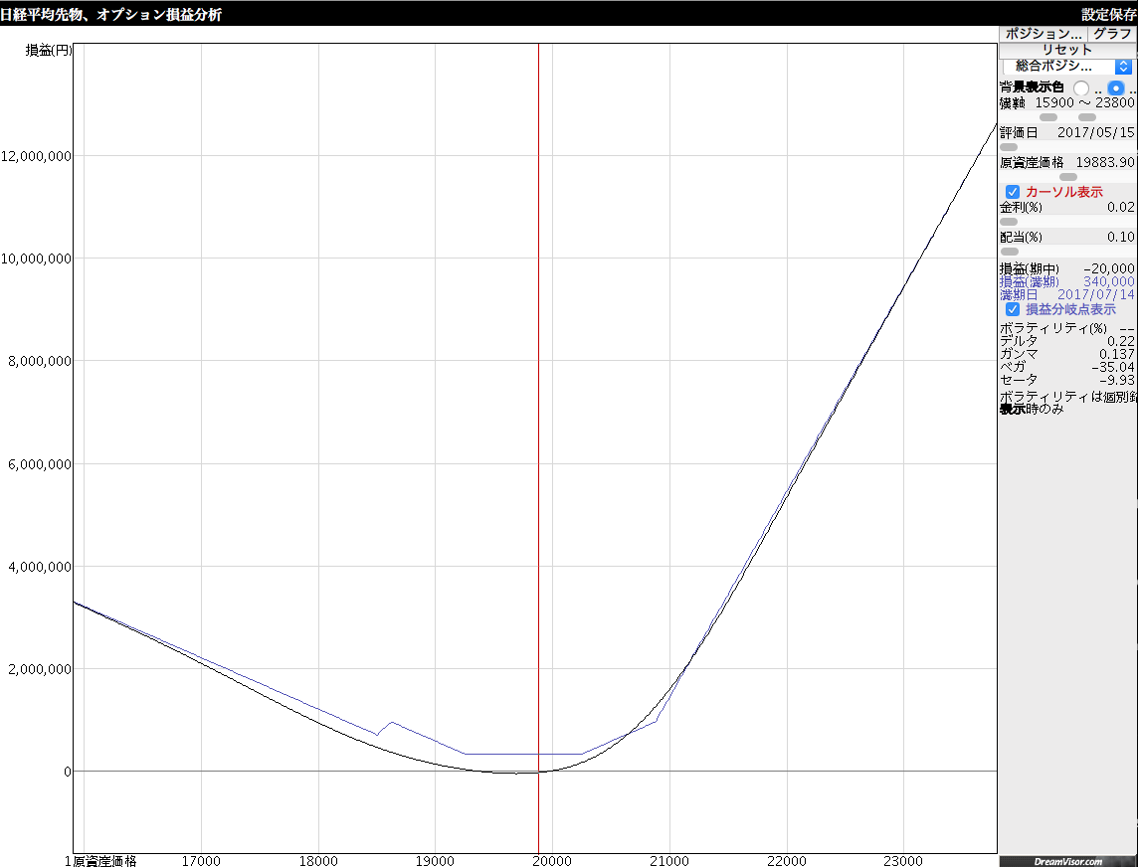This screenshot has width=1138, height=867.
Task: Click the 原資産価格 value 19883.90
Action: pos(1105,162)
